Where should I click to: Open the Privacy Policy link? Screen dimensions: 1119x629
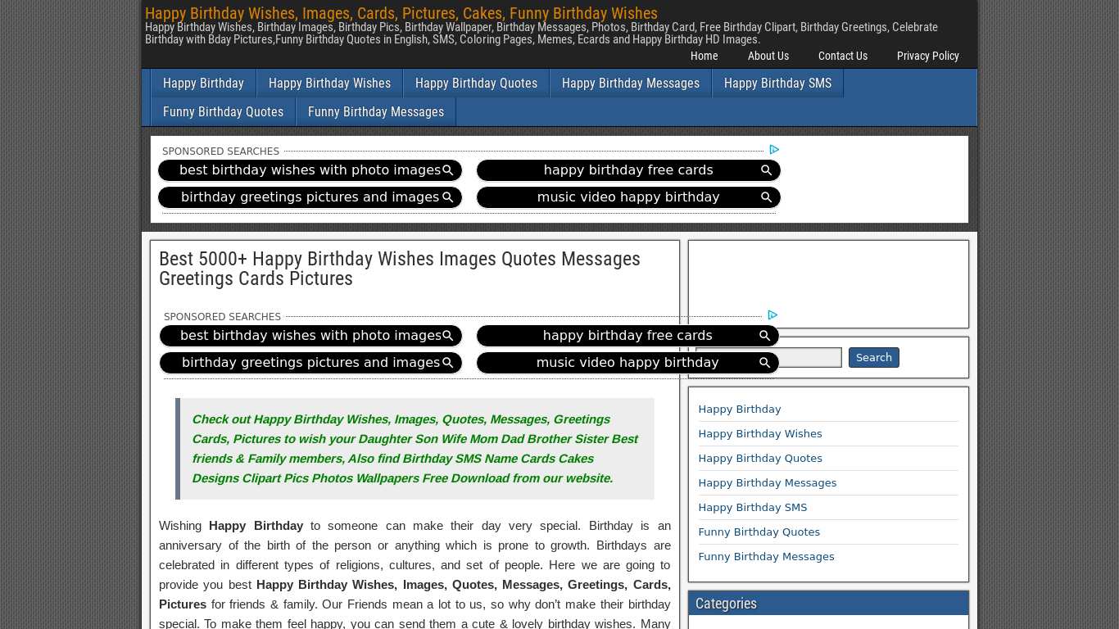927,56
